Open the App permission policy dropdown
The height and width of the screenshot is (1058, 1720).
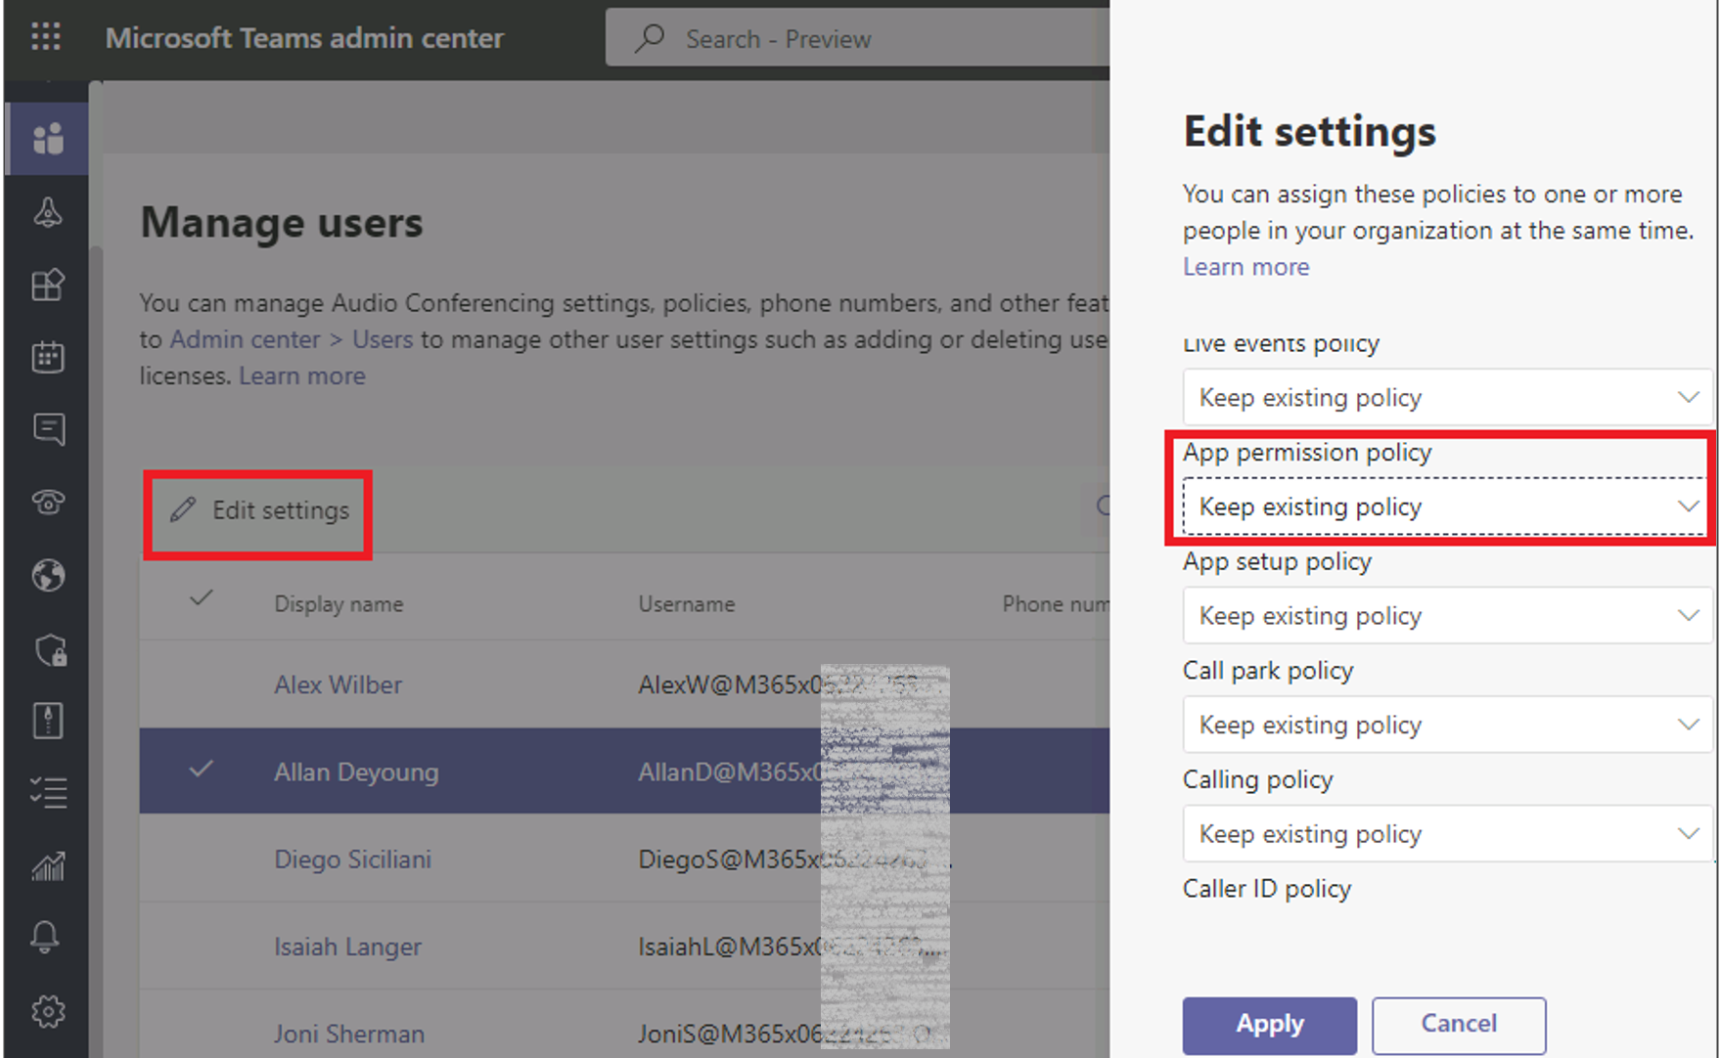pyautogui.click(x=1445, y=506)
